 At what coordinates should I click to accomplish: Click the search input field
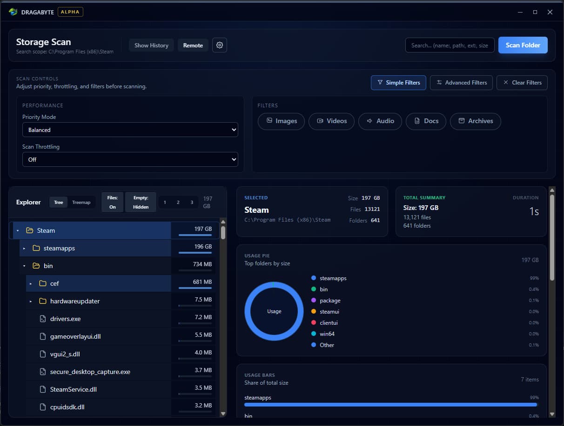click(450, 45)
